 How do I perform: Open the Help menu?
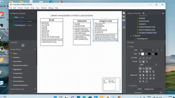[x=56, y=8]
